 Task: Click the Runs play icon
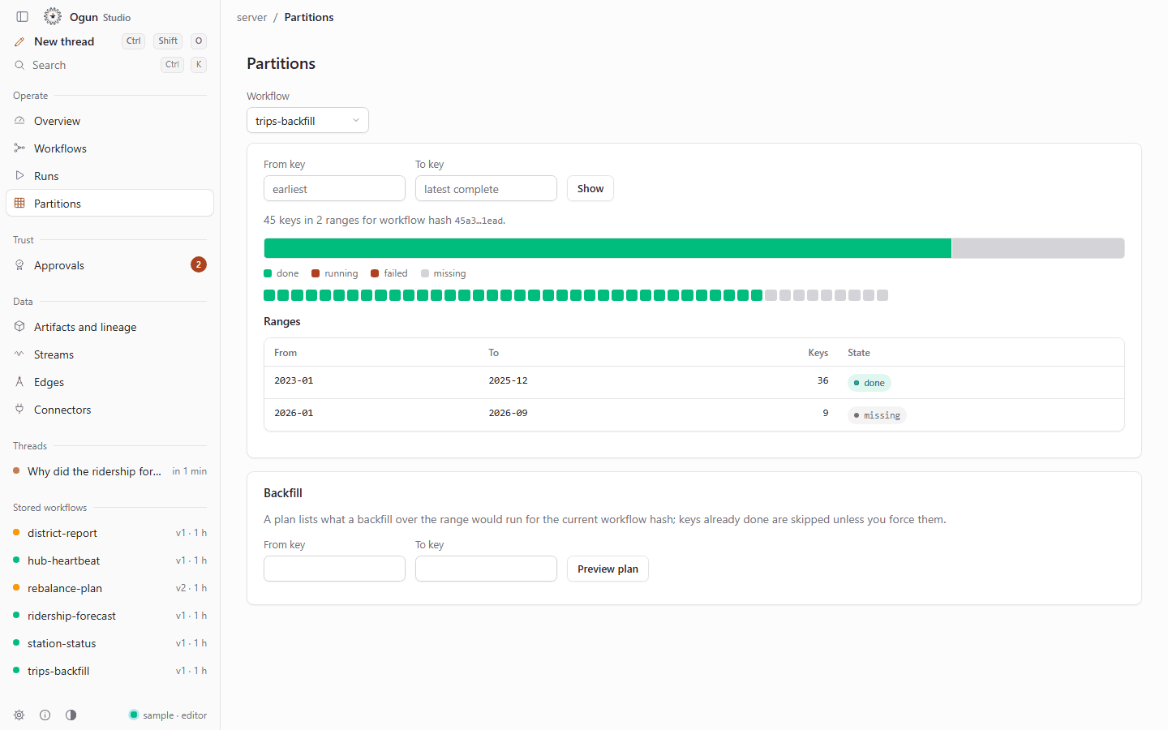tap(19, 176)
